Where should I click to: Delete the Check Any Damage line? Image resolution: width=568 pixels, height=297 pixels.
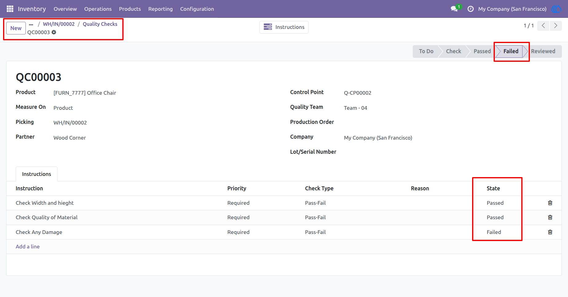550,232
